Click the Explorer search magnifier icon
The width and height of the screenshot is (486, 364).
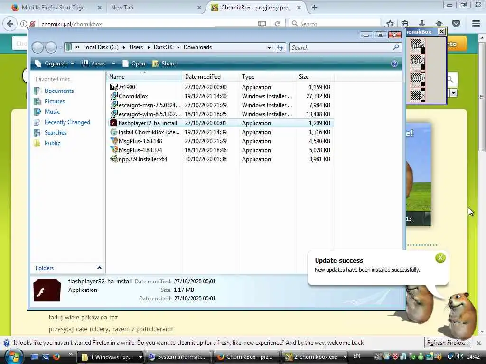click(x=396, y=47)
